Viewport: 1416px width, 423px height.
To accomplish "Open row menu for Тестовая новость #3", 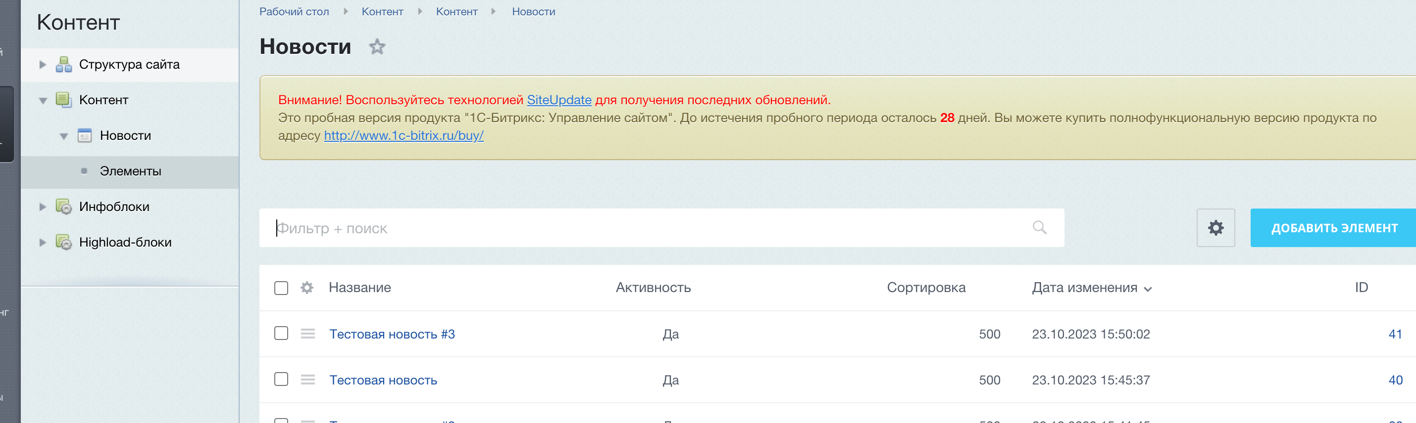I will click(x=308, y=334).
